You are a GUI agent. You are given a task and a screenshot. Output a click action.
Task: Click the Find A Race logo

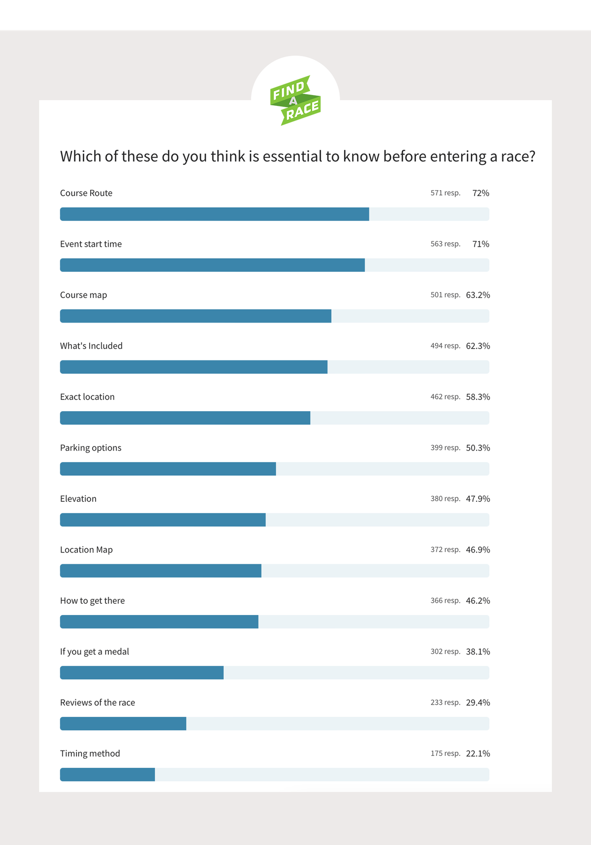[x=295, y=100]
